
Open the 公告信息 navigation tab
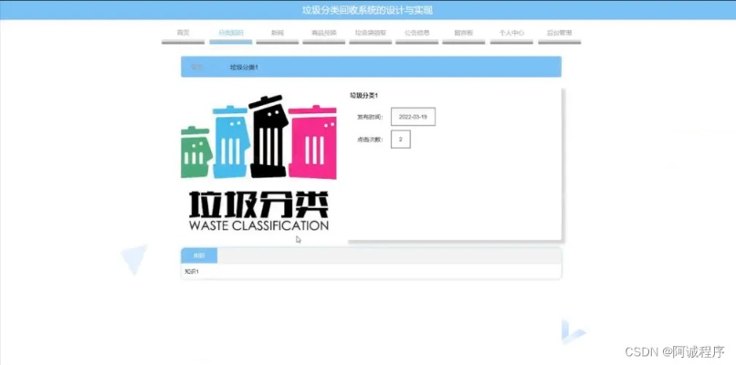click(417, 33)
